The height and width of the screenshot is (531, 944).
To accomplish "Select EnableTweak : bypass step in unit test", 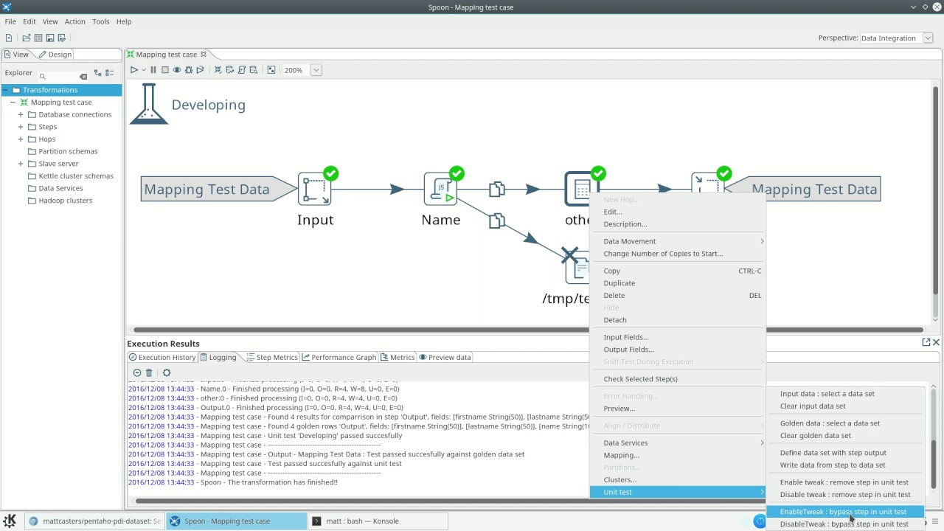I will pyautogui.click(x=845, y=512).
